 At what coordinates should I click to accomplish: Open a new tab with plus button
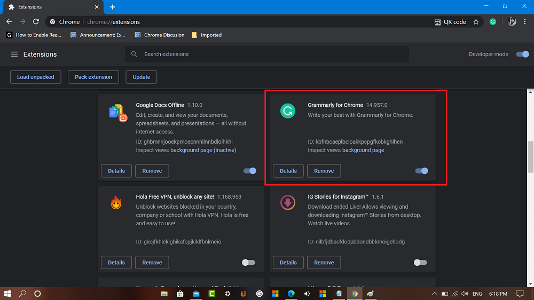pyautogui.click(x=112, y=7)
